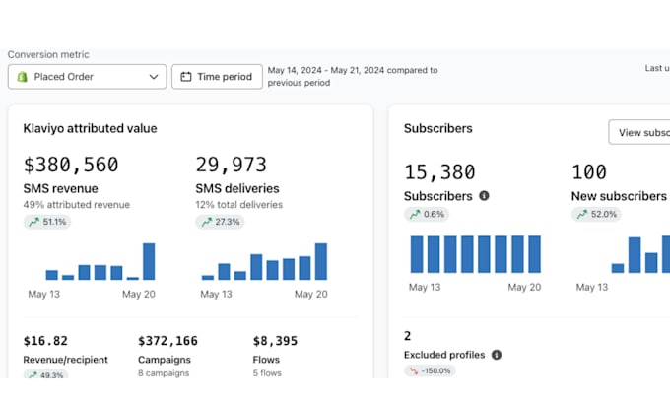Click the May 20 label under SMS revenue chart

pyautogui.click(x=139, y=294)
